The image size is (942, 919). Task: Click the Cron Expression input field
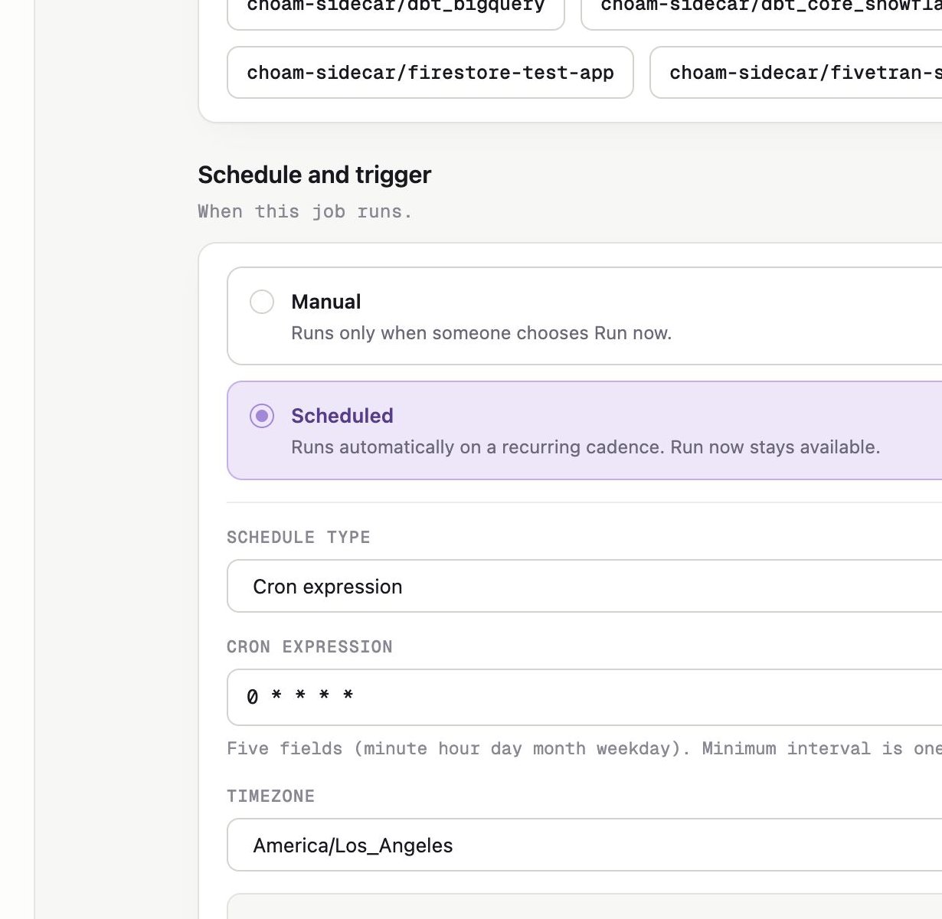click(584, 697)
